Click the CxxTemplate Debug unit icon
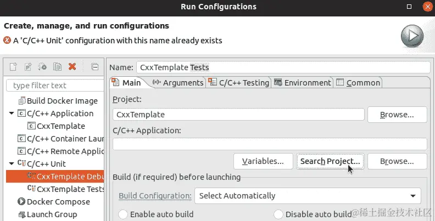Viewport: 435px width, 221px height. (31, 176)
